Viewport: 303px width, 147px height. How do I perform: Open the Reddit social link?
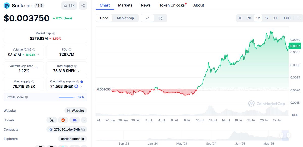(x=63, y=120)
